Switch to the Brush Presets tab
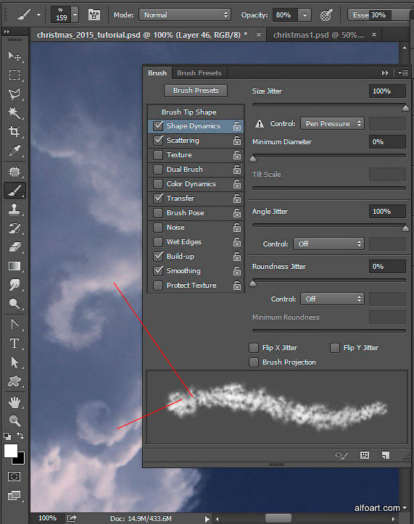 (x=199, y=73)
